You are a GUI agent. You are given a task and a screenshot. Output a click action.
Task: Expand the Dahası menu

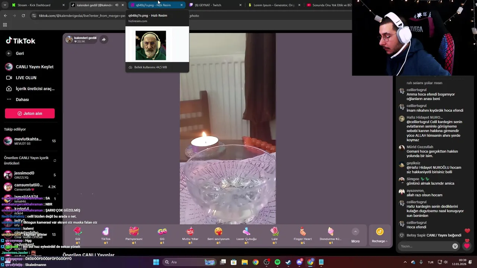18,99
